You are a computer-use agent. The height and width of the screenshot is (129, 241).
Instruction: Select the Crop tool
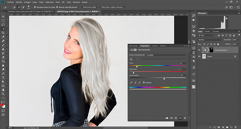point(3,33)
